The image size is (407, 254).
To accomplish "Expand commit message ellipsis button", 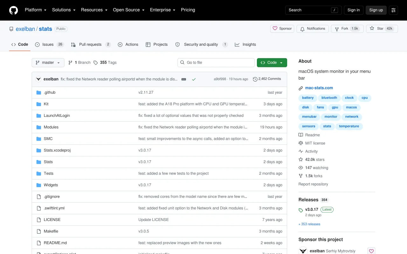I will 184,79.
